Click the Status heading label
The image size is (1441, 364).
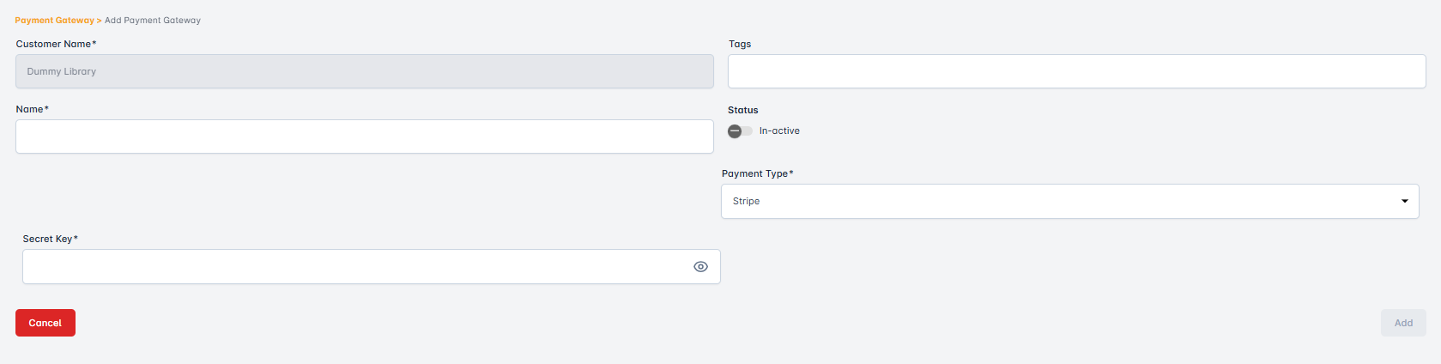[742, 111]
